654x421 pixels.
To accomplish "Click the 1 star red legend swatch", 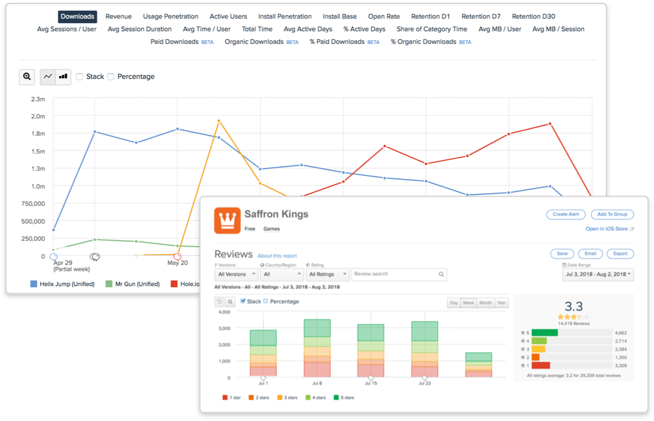I will coord(225,398).
